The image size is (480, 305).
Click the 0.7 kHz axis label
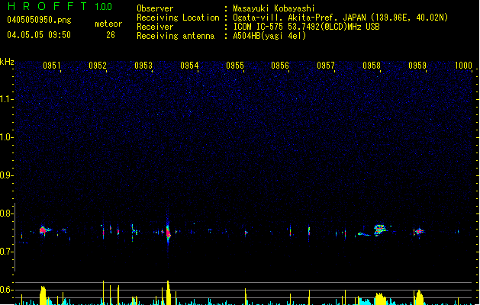(6, 252)
